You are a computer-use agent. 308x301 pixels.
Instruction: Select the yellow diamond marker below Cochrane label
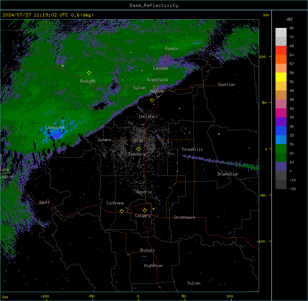[x=121, y=211]
